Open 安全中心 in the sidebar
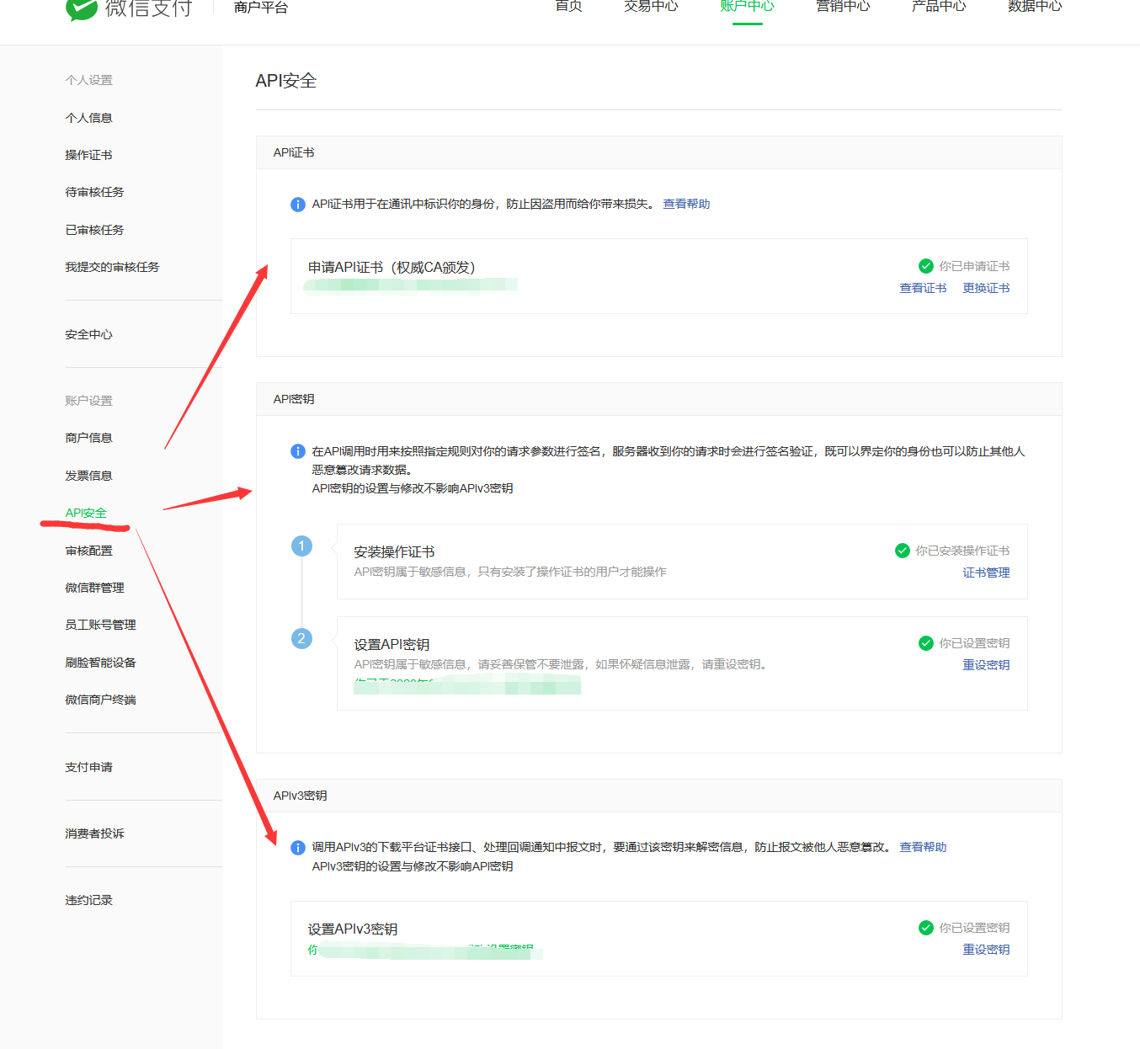The width and height of the screenshot is (1140, 1049). (x=89, y=334)
